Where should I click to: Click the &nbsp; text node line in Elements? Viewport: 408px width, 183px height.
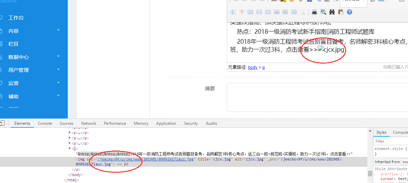tap(215, 154)
